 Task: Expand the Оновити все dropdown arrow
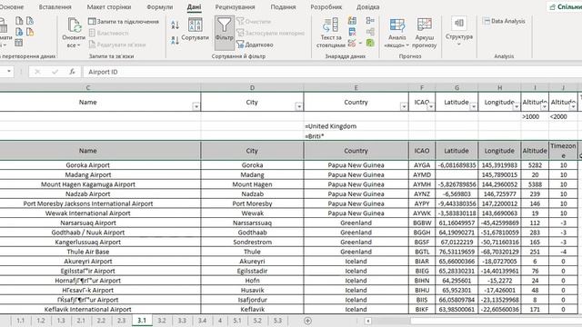[78, 45]
